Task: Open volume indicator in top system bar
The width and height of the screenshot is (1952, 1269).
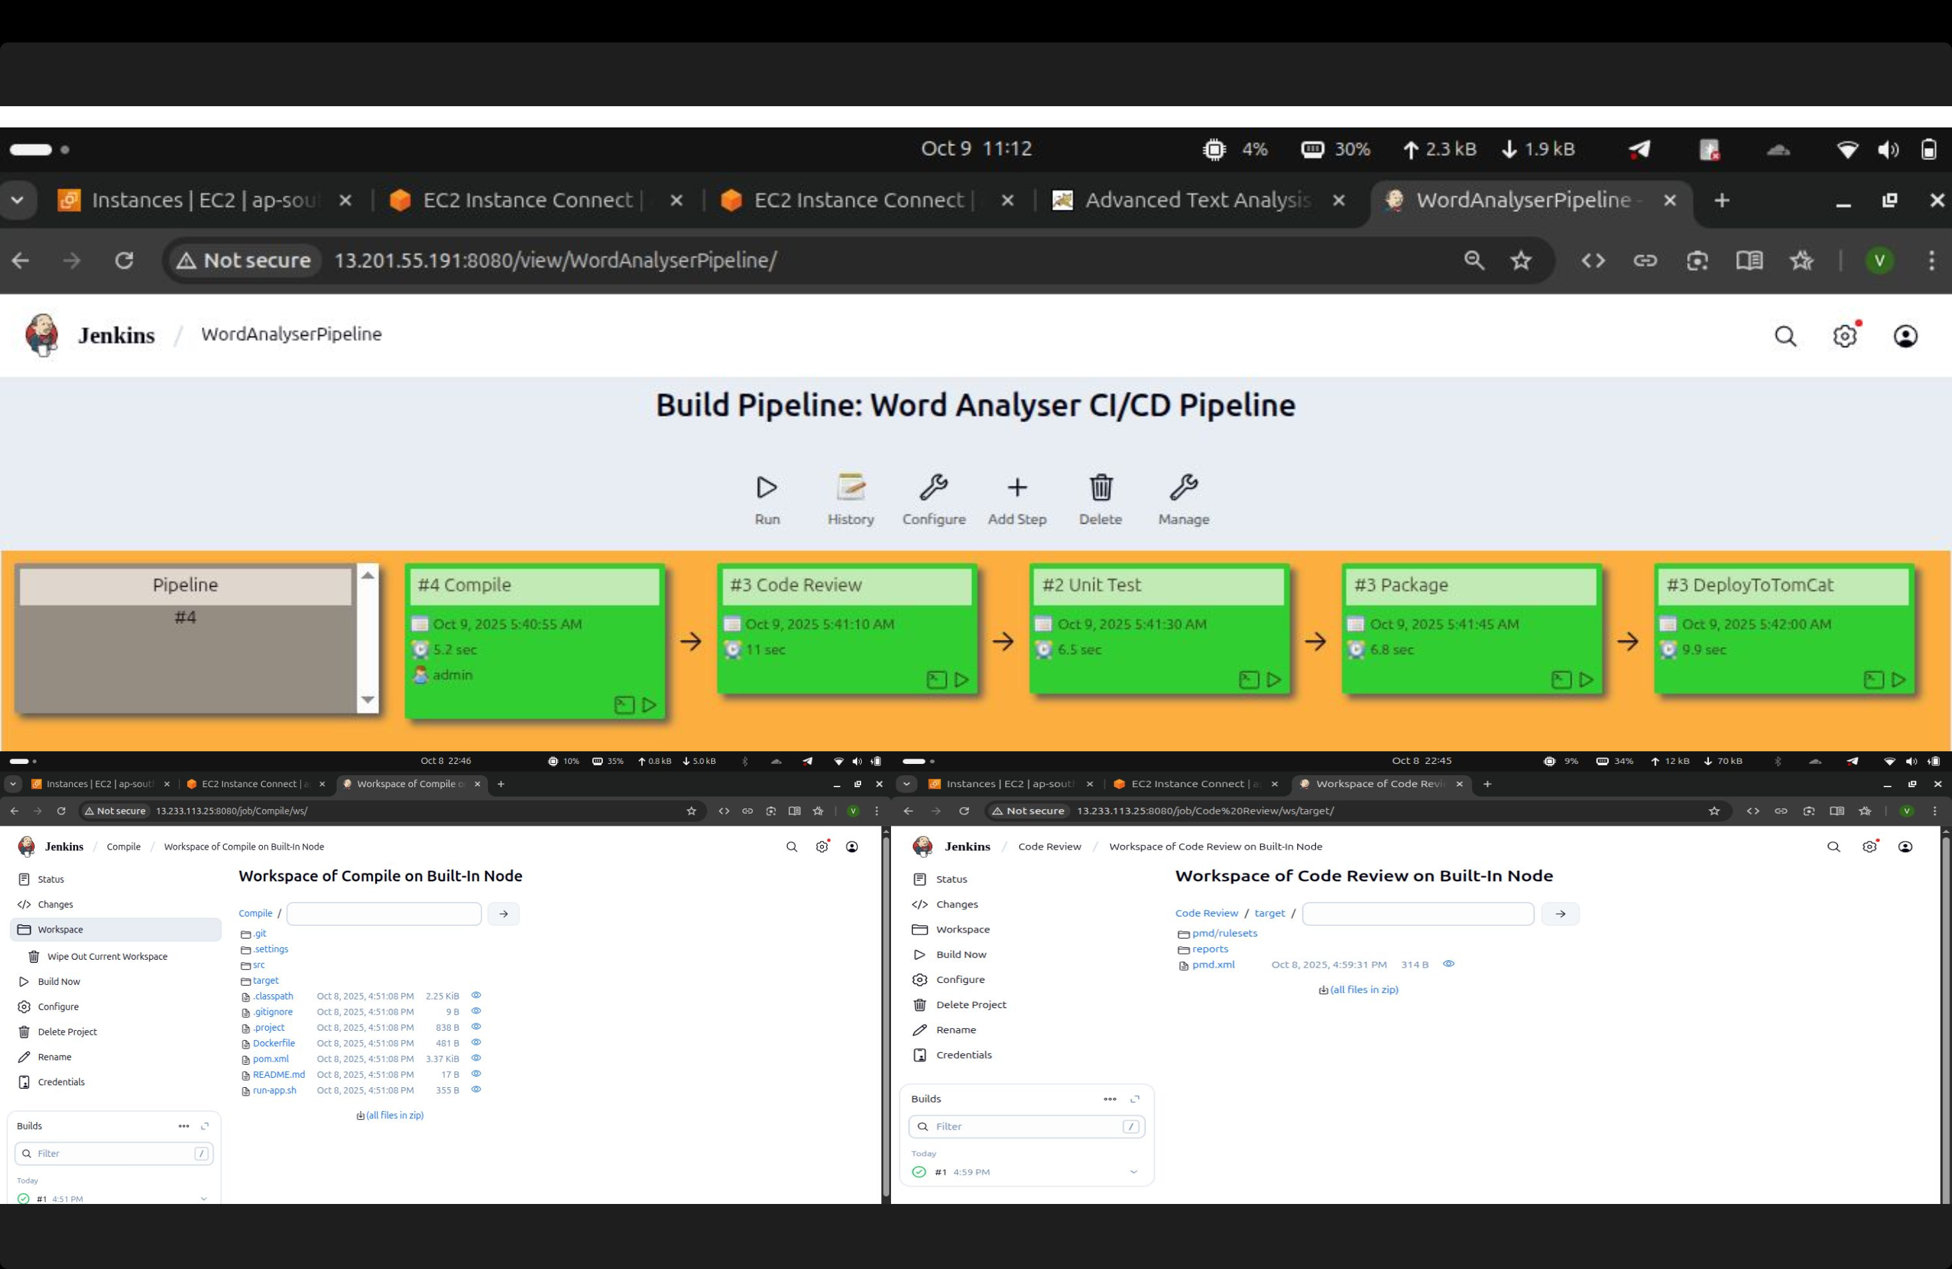Action: (x=1888, y=149)
